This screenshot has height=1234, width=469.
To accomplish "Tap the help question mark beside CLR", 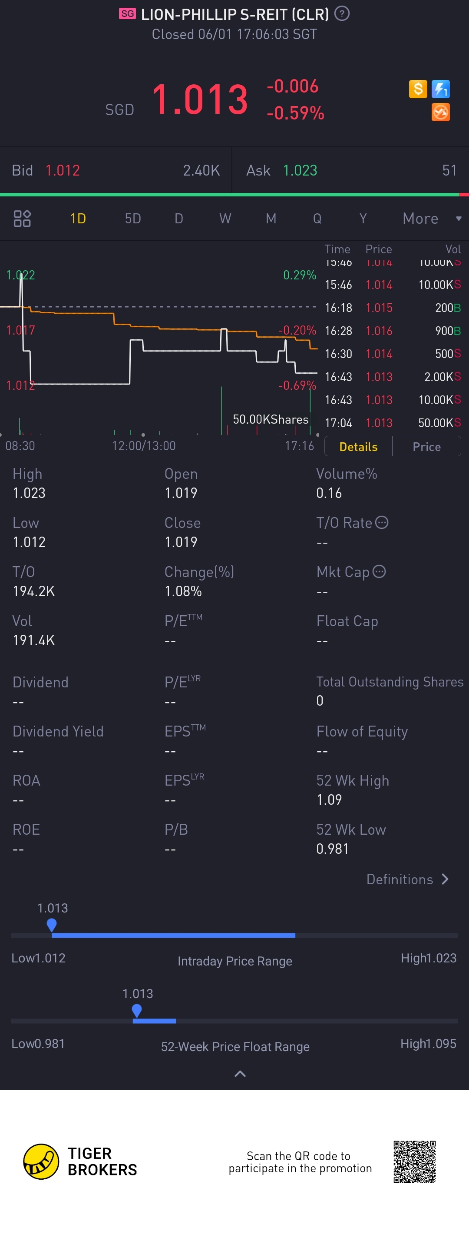I will (342, 13).
